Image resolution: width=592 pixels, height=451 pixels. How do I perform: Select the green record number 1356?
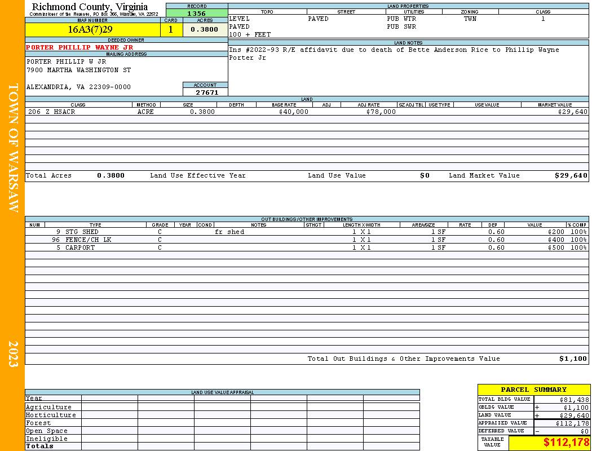click(197, 14)
